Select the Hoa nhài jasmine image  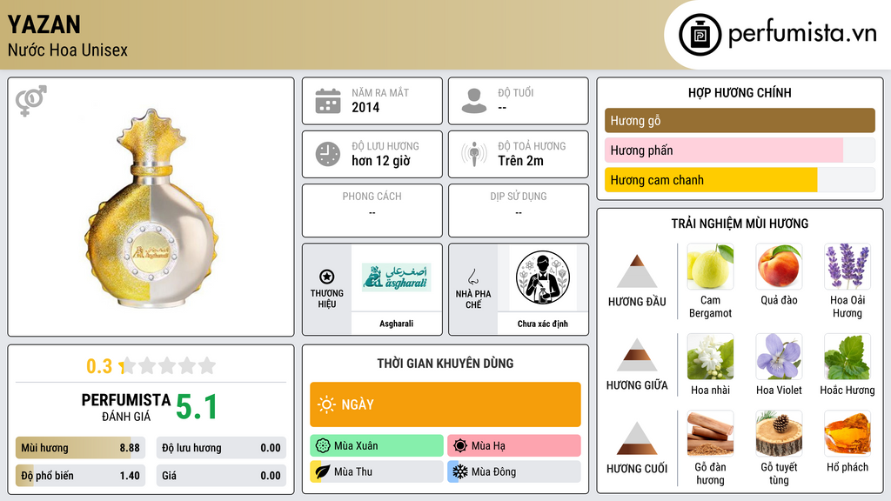(x=710, y=356)
